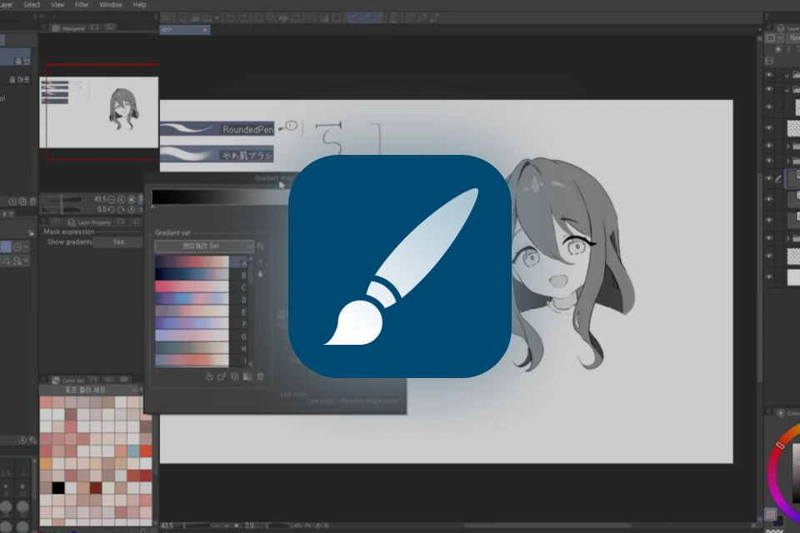Click the Save toolbar icon
The image size is (800, 533).
pyautogui.click(x=207, y=17)
